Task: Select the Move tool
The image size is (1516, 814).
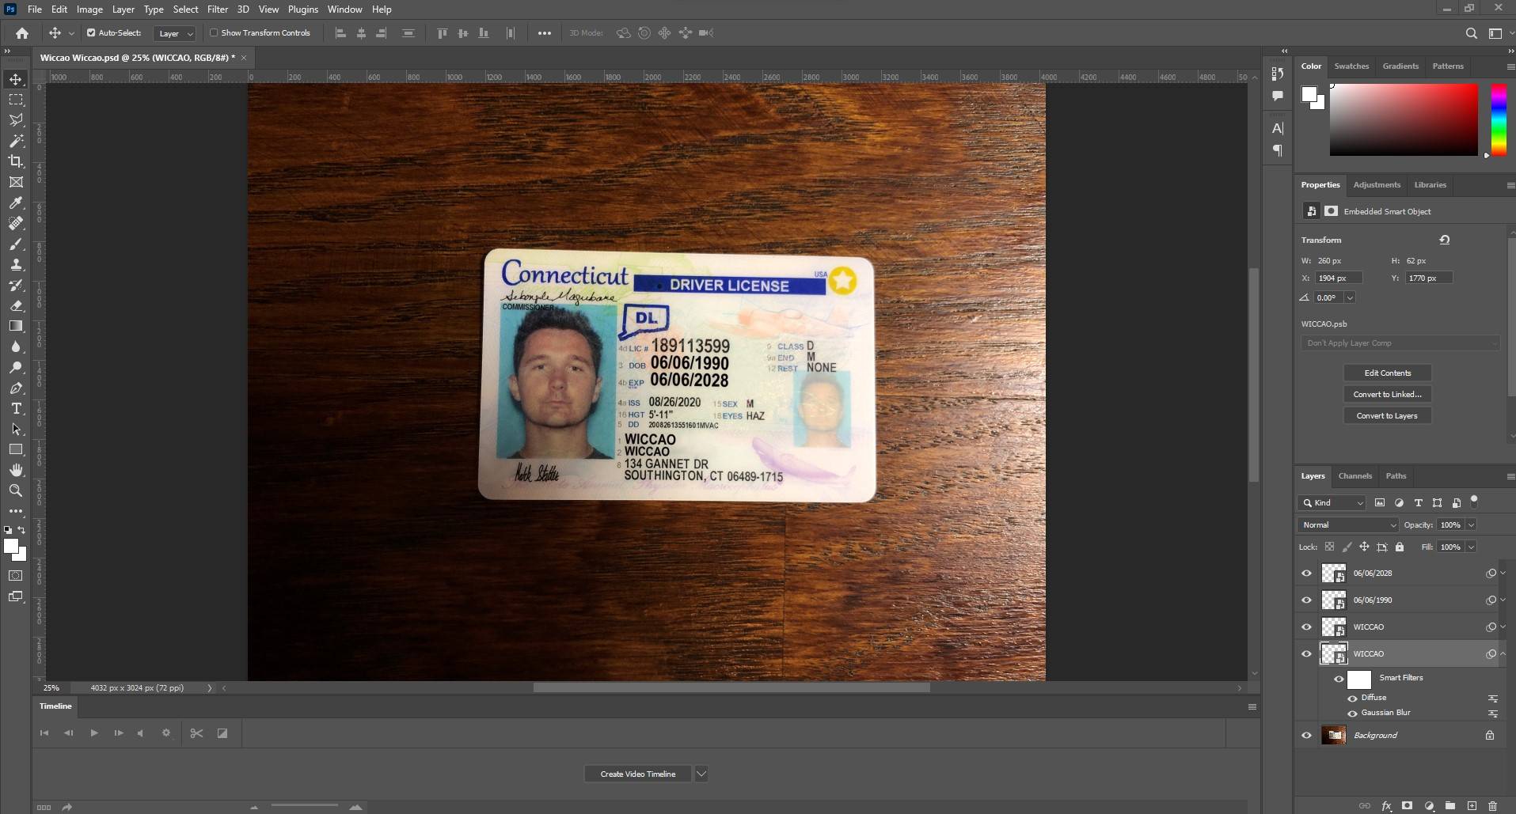Action: click(x=16, y=79)
